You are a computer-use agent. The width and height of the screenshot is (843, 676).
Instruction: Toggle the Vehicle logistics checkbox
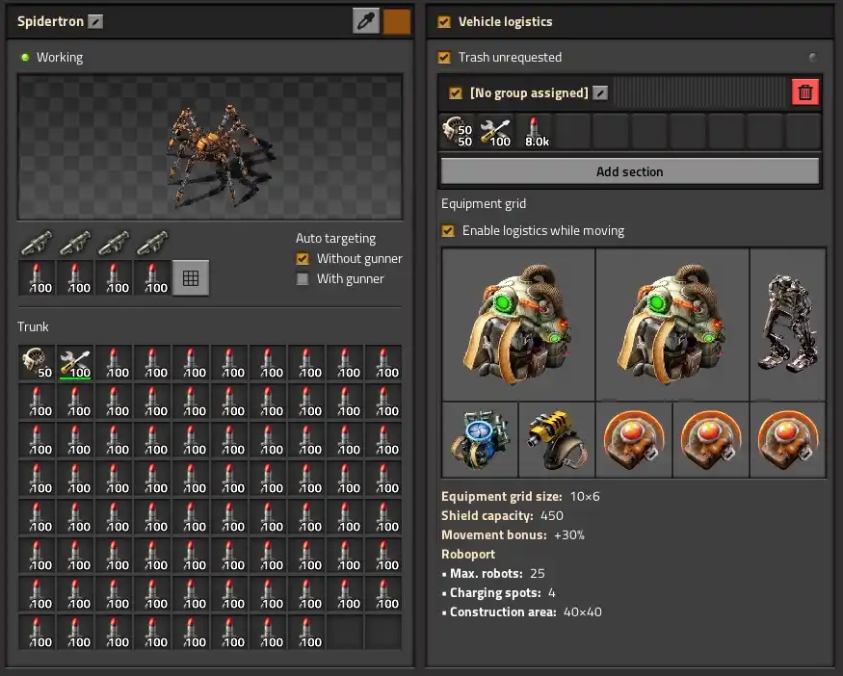pyautogui.click(x=444, y=21)
